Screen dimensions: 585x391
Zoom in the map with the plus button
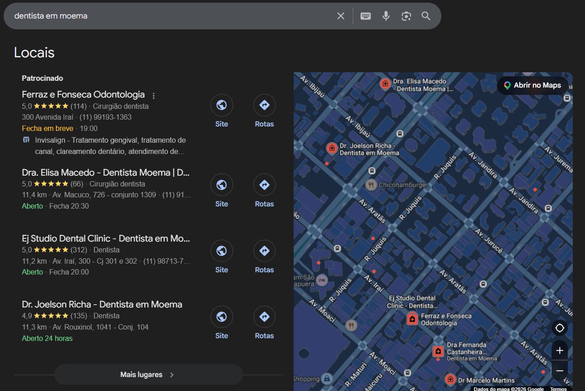(560, 351)
